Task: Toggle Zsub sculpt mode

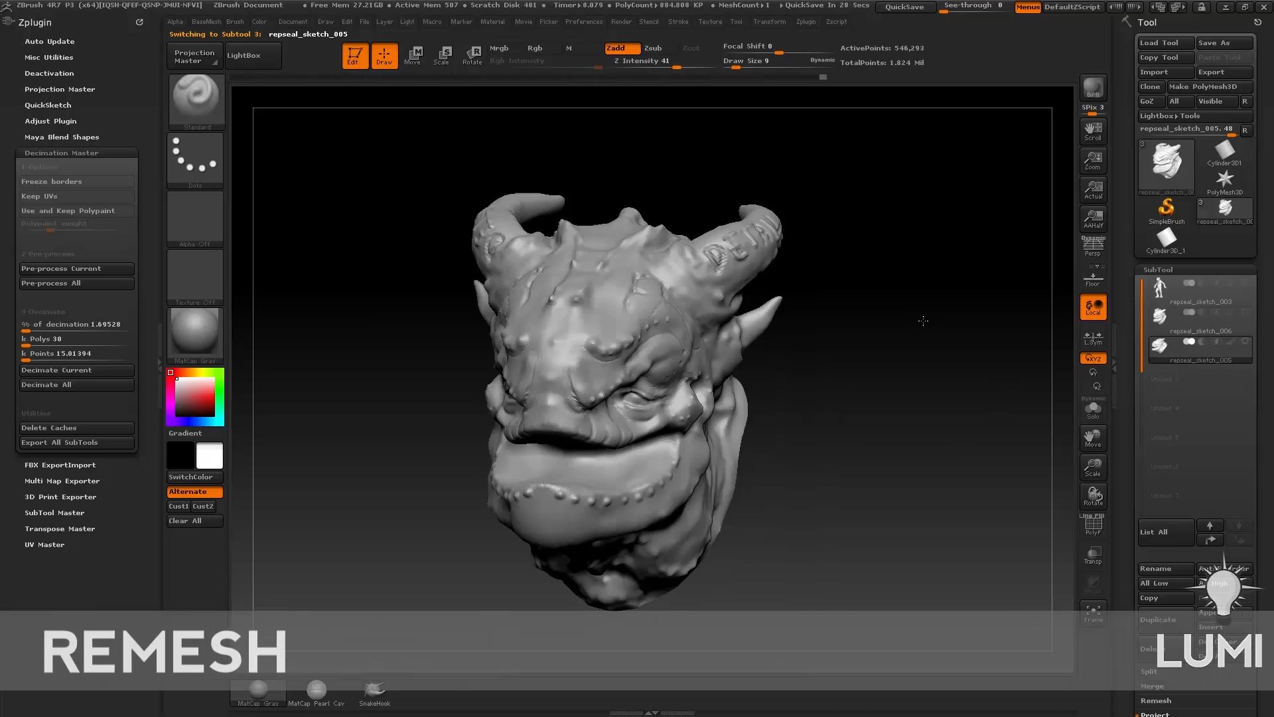Action: pyautogui.click(x=653, y=48)
